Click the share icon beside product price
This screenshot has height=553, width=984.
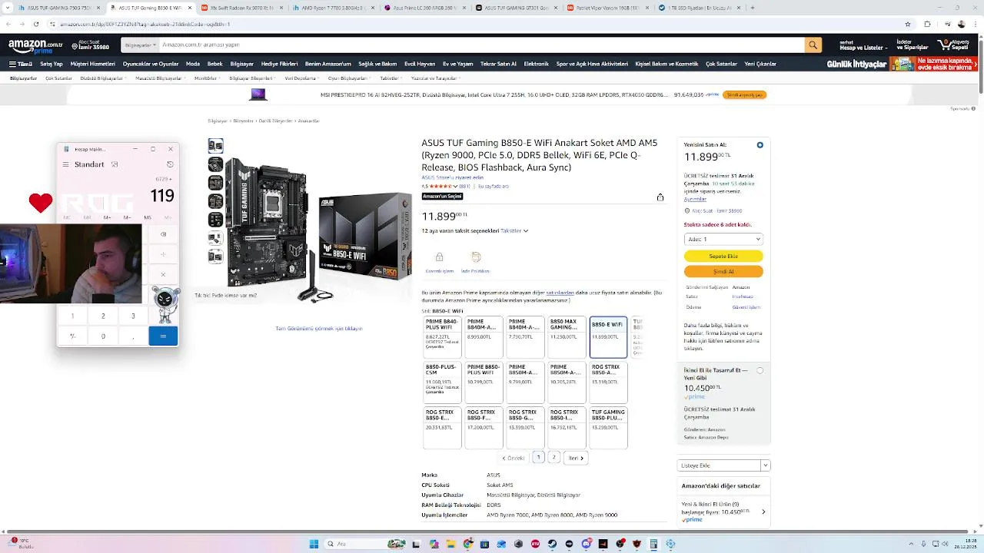click(660, 197)
